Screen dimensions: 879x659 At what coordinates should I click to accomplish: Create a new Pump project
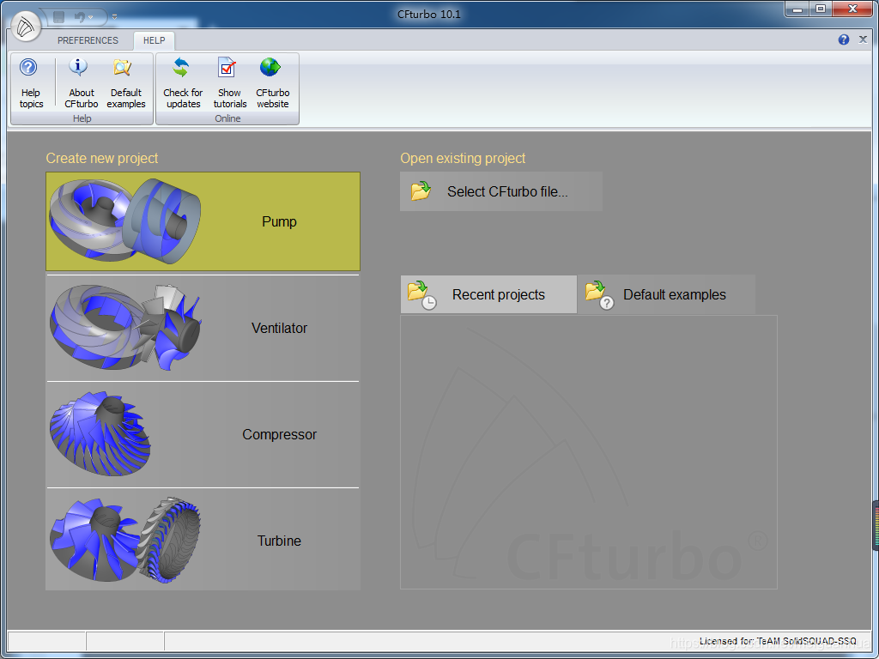(x=203, y=221)
